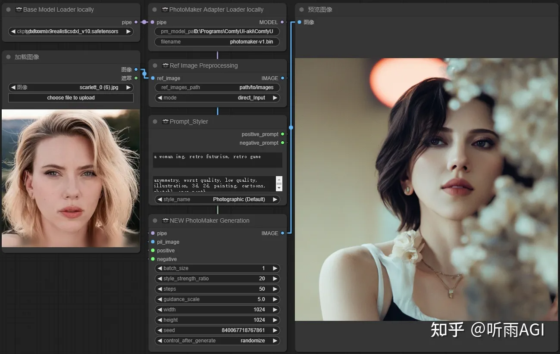This screenshot has height=354, width=560.
Task: Click the pil_image input port
Action: point(153,242)
